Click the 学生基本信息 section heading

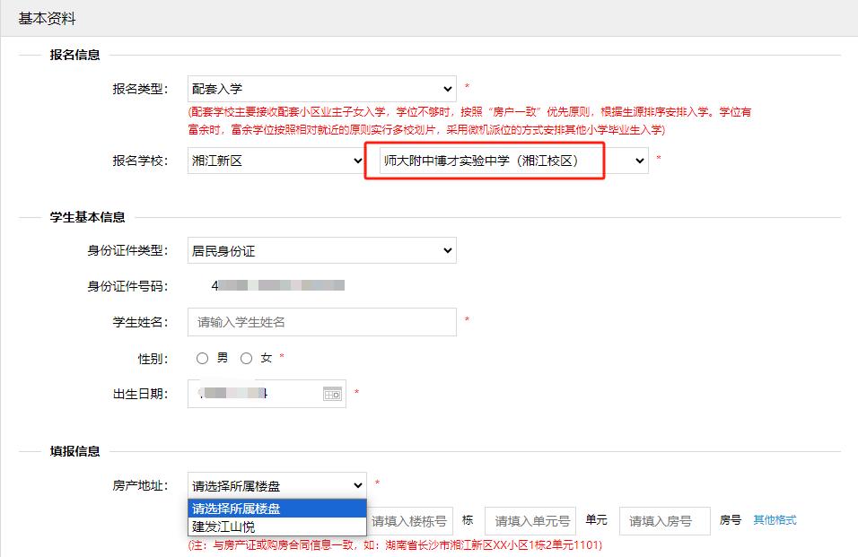[x=87, y=217]
